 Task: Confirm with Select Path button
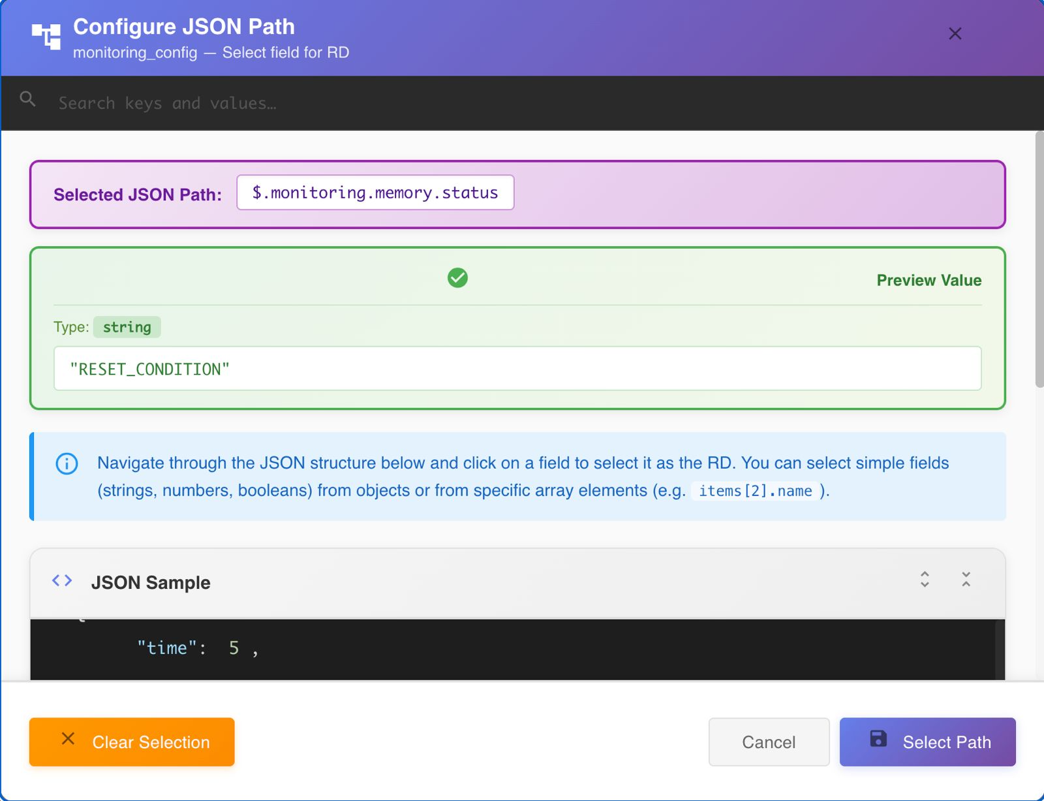[927, 742]
